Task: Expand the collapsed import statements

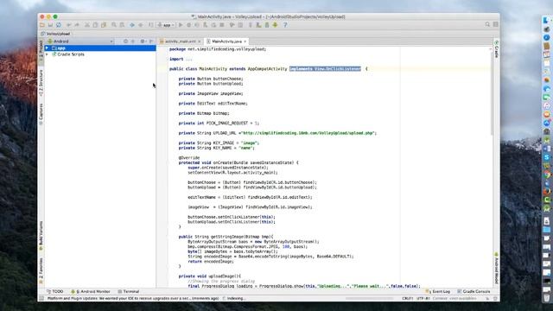Action: (188, 60)
